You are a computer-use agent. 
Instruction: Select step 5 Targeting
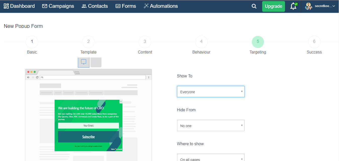click(258, 42)
